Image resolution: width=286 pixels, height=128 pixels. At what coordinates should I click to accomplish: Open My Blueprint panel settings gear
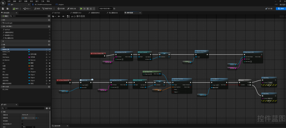pyautogui.click(x=49, y=16)
